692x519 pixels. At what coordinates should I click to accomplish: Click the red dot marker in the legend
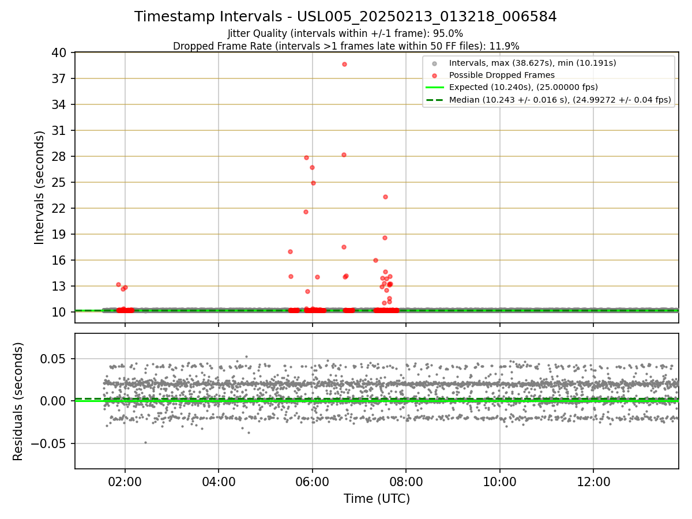(x=435, y=76)
